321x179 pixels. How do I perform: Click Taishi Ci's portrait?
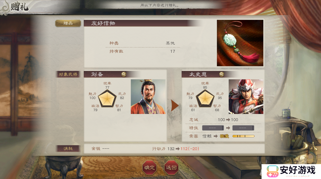click(246, 96)
